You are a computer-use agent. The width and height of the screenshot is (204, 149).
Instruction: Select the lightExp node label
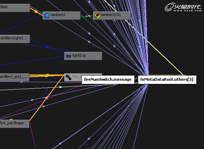pos(79,55)
